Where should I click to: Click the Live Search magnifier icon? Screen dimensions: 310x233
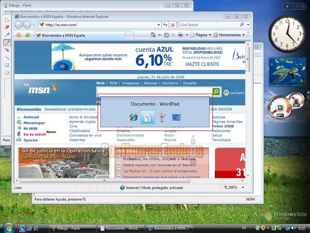coord(242,24)
